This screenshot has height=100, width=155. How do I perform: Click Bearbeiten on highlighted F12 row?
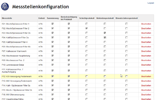click(x=146, y=76)
